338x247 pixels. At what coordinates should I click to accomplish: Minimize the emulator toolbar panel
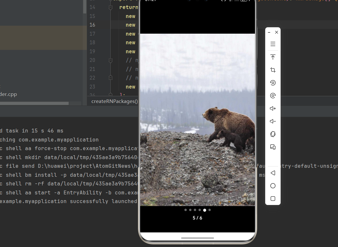point(269,32)
